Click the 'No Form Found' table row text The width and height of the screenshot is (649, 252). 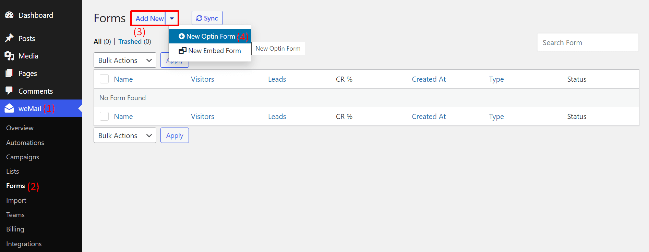point(122,98)
